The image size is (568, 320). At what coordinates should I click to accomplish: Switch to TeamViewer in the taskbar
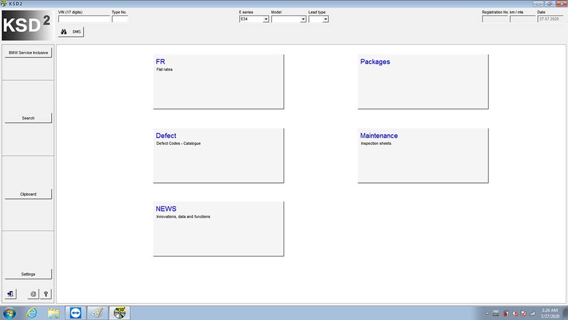point(76,313)
